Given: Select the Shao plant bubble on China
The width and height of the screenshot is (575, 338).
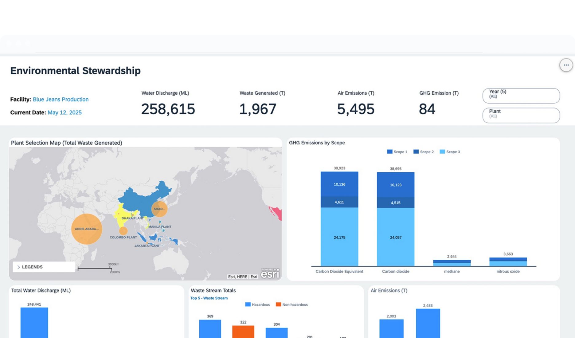Looking at the screenshot, I should click(x=159, y=209).
